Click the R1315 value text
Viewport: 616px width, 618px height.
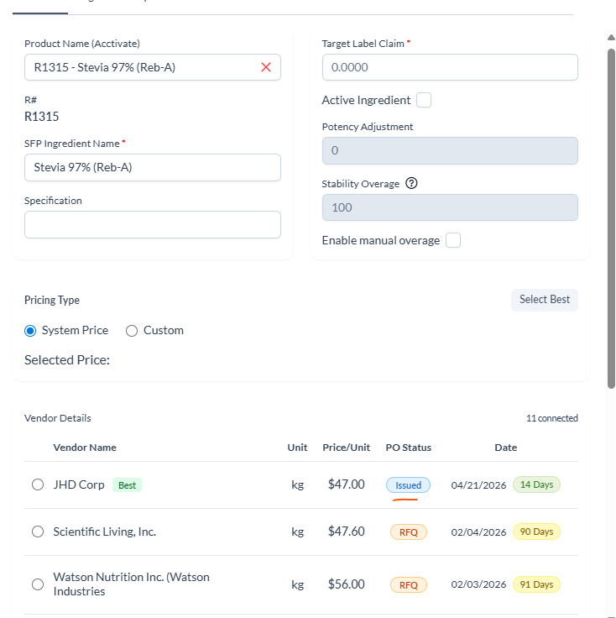tap(42, 117)
